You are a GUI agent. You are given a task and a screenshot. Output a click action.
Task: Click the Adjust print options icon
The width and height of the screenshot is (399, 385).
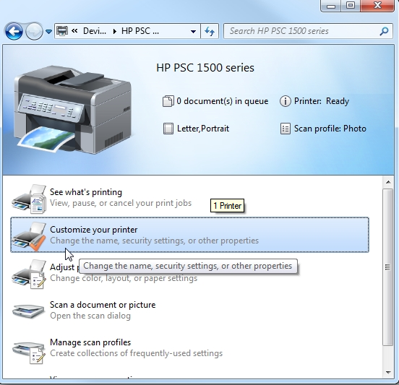point(29,274)
